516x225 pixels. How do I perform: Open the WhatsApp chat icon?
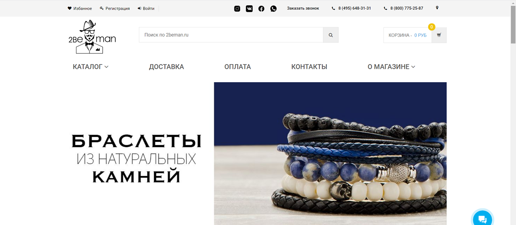pyautogui.click(x=273, y=8)
